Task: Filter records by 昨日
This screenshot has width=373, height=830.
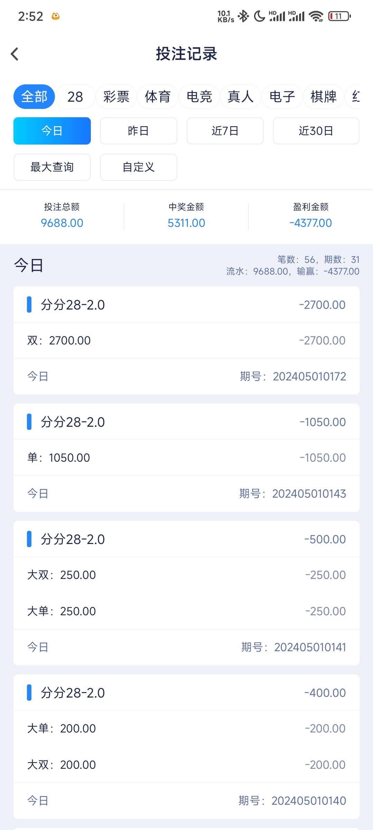Action: click(138, 131)
